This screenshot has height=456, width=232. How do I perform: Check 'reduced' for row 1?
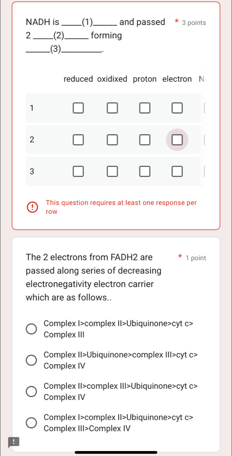[78, 108]
